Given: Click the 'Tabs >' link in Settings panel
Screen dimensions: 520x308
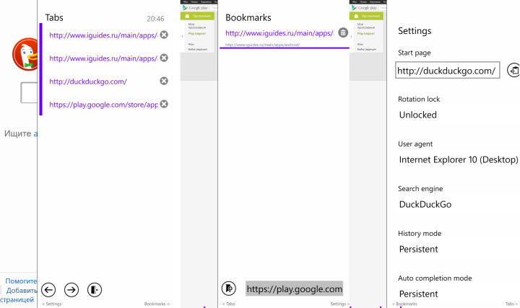Looking at the screenshot, I should coord(512,304).
